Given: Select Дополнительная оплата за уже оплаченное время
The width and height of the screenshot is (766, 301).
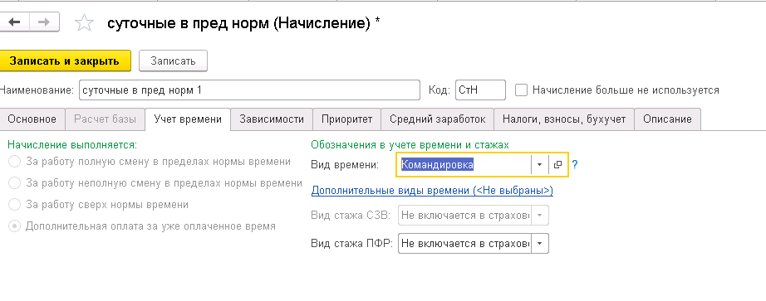Looking at the screenshot, I should click(x=15, y=226).
